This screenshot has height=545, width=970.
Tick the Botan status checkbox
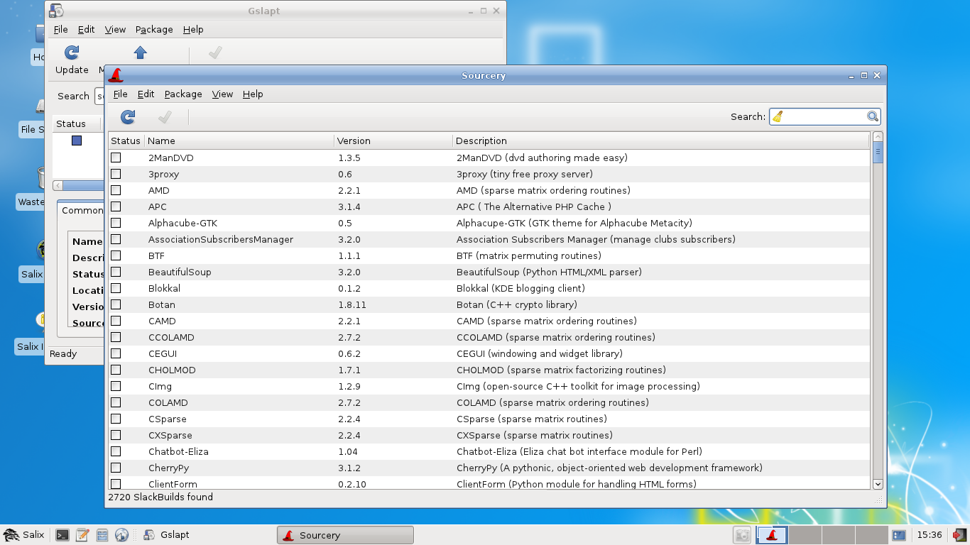tap(116, 304)
